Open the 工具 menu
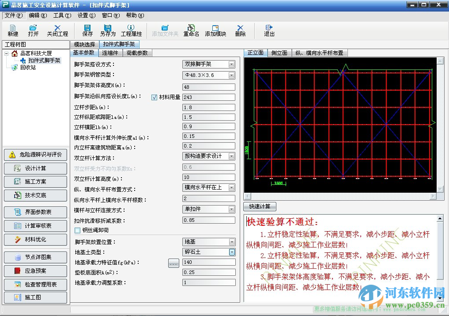Image resolution: width=449 pixels, height=316 pixels. 62,15
